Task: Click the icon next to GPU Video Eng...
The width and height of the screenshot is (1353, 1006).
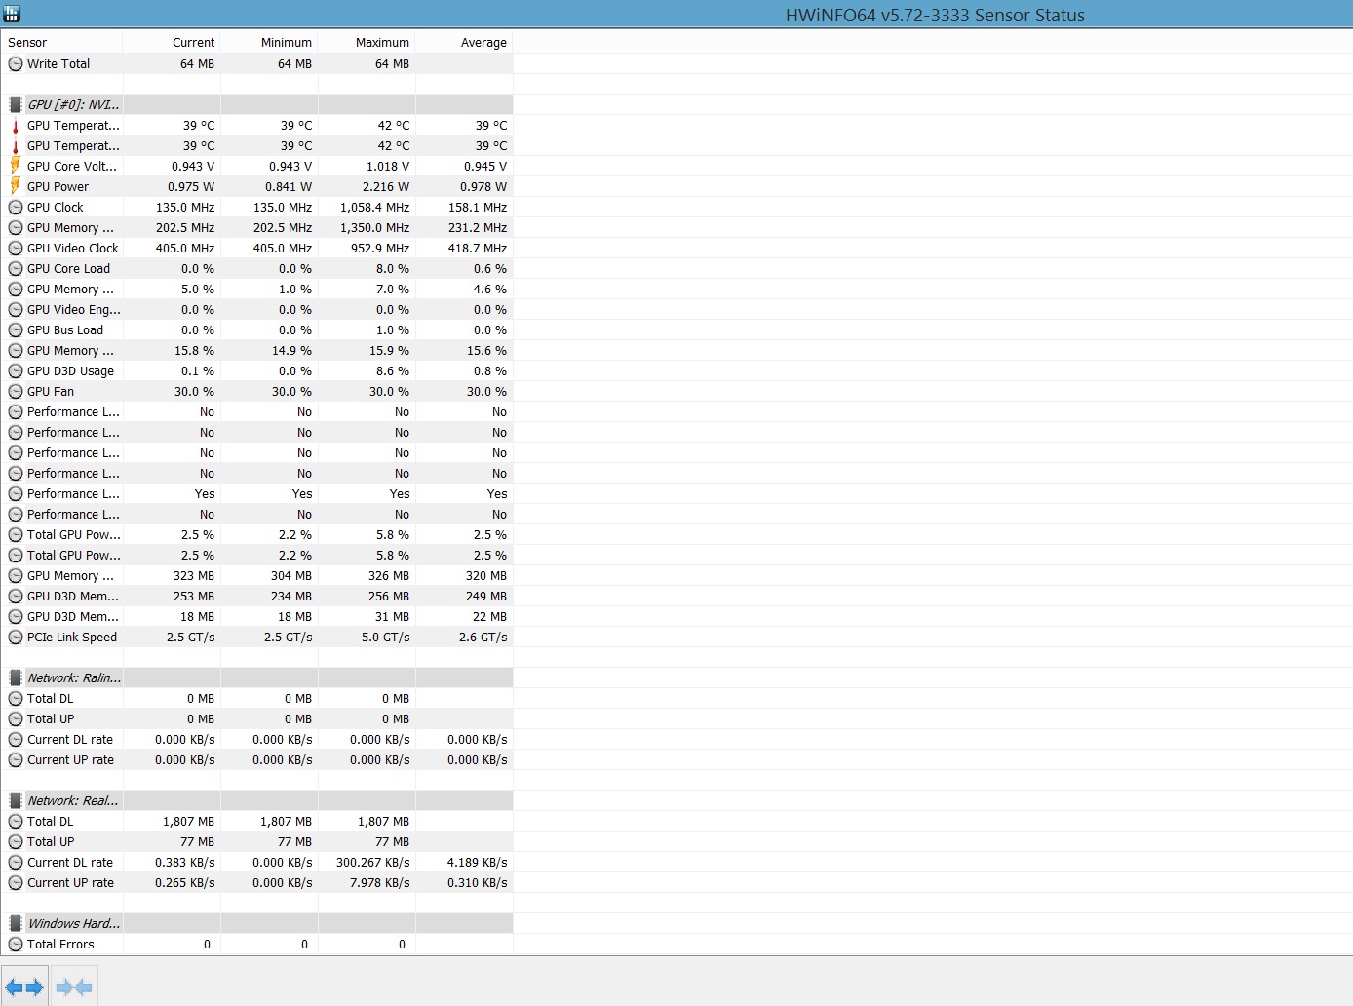Action: coord(16,310)
